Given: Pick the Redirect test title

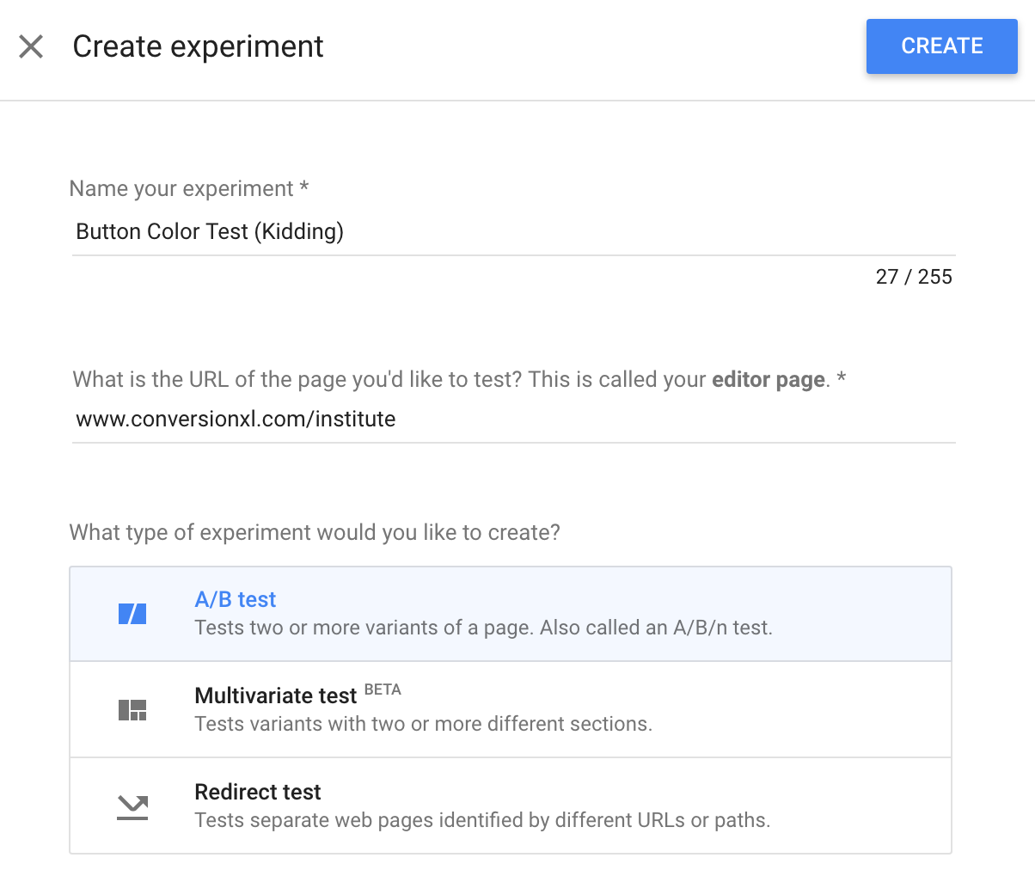Looking at the screenshot, I should pos(258,792).
